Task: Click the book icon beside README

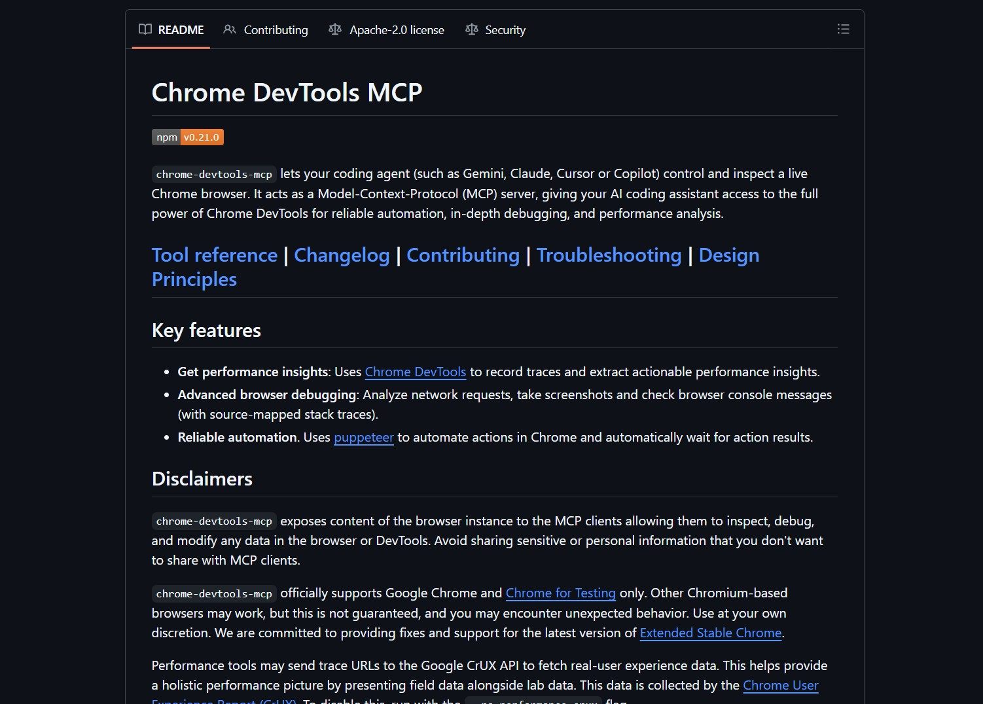Action: pyautogui.click(x=145, y=29)
